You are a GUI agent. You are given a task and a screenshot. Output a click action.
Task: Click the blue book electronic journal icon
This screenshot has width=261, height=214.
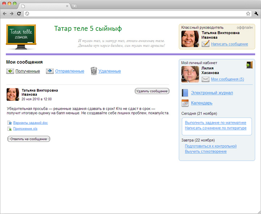tap(185, 93)
